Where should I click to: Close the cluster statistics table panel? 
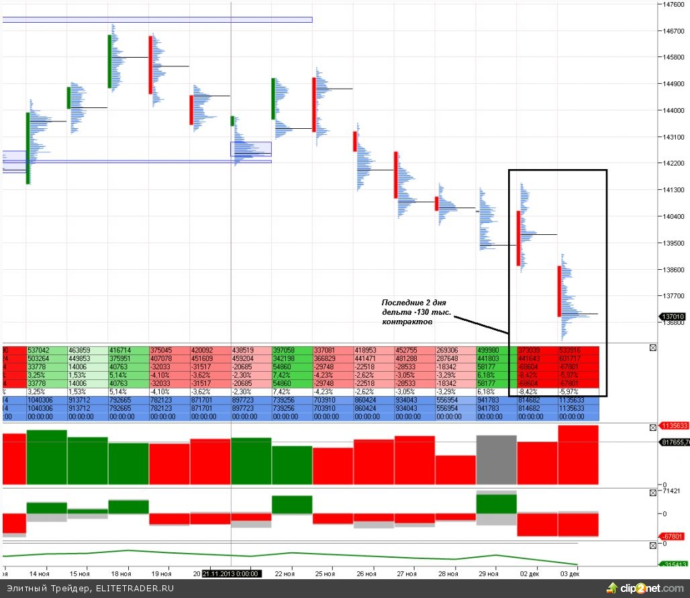click(653, 348)
